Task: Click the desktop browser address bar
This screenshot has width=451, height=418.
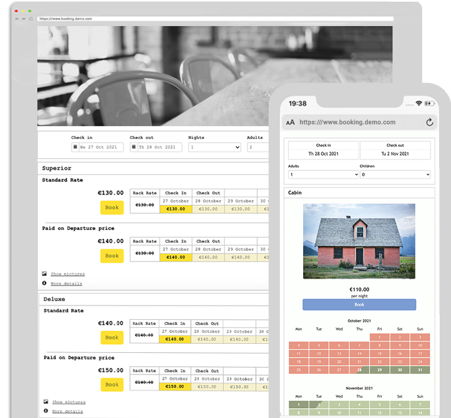Action: coord(215,19)
